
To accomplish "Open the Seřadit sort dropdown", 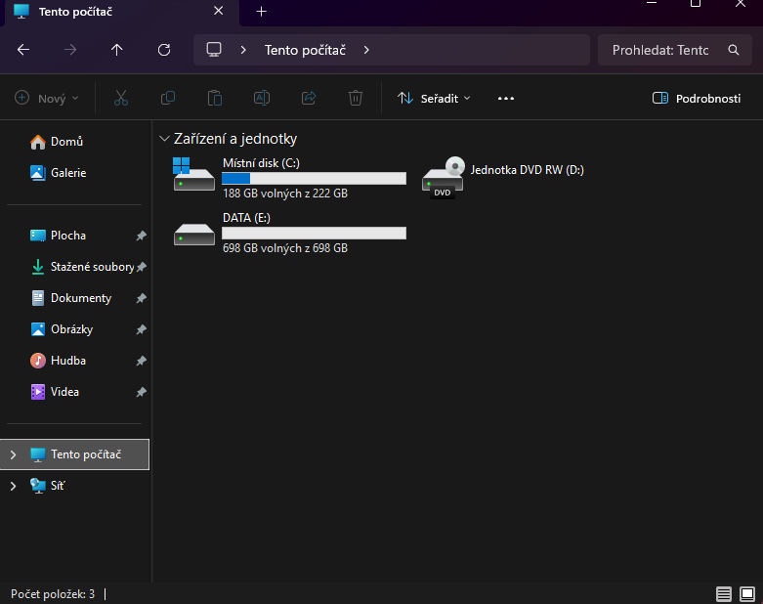I will point(434,99).
